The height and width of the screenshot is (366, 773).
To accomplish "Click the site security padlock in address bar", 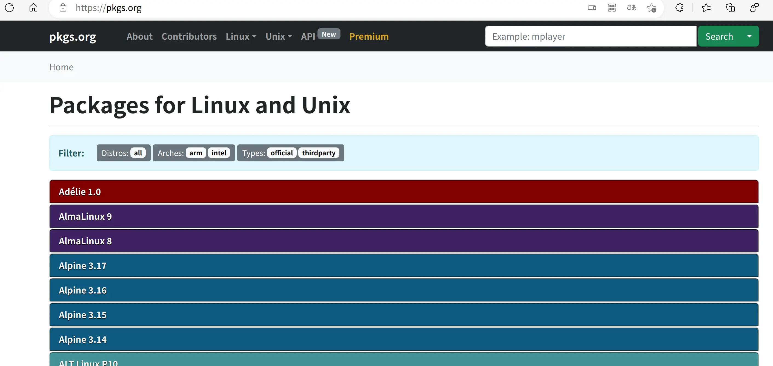I will [x=63, y=8].
